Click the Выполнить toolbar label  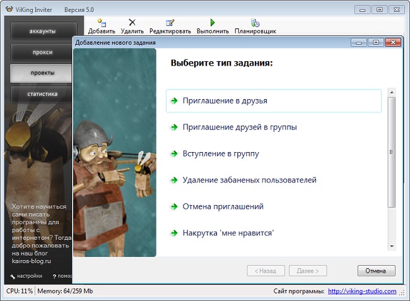pos(213,32)
